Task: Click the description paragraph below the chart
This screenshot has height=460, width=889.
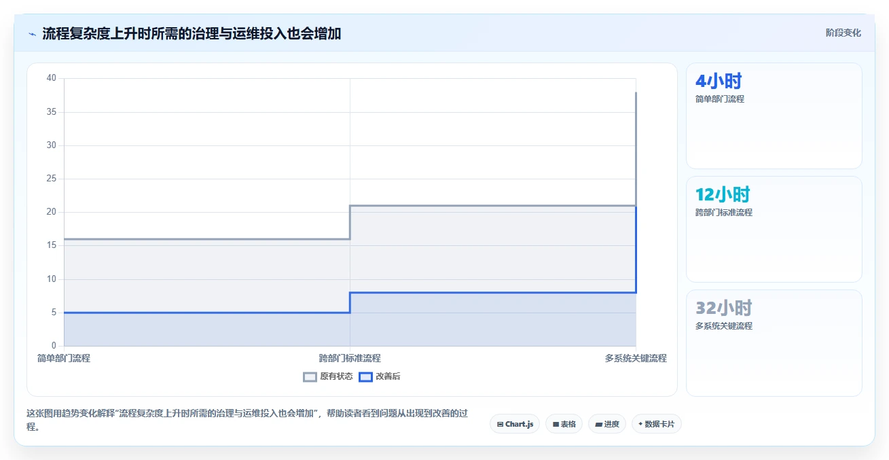Action: coord(247,421)
